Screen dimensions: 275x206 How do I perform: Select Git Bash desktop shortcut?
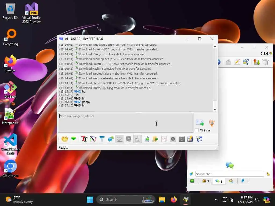(x=10, y=90)
